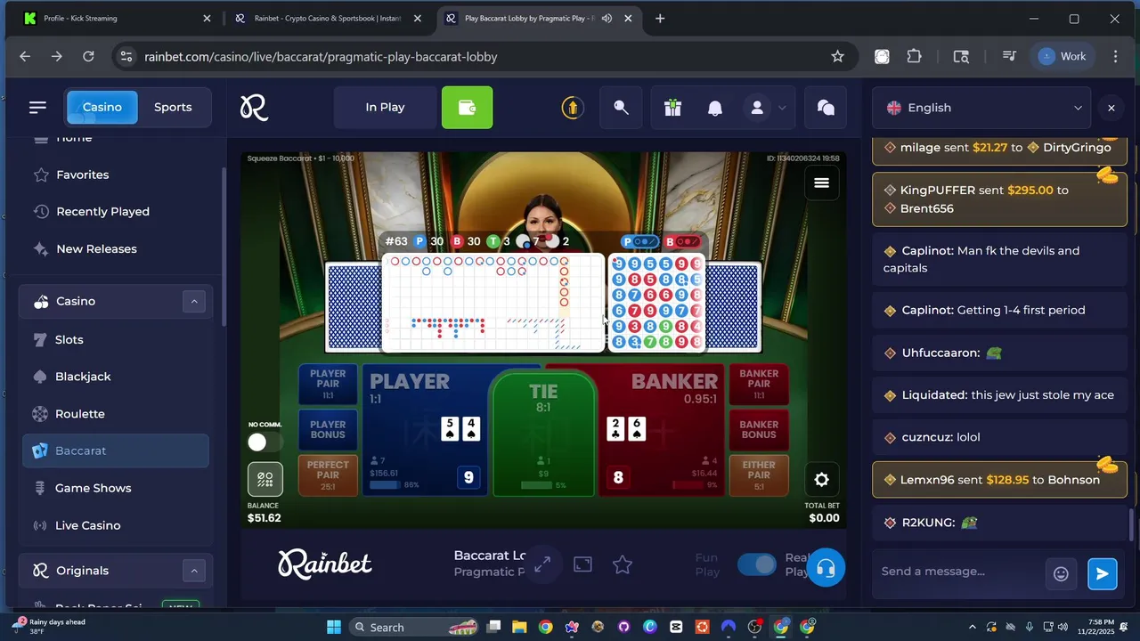Viewport: 1140px width, 641px height.
Task: Toggle Banker road prediction indicator
Action: 685,241
